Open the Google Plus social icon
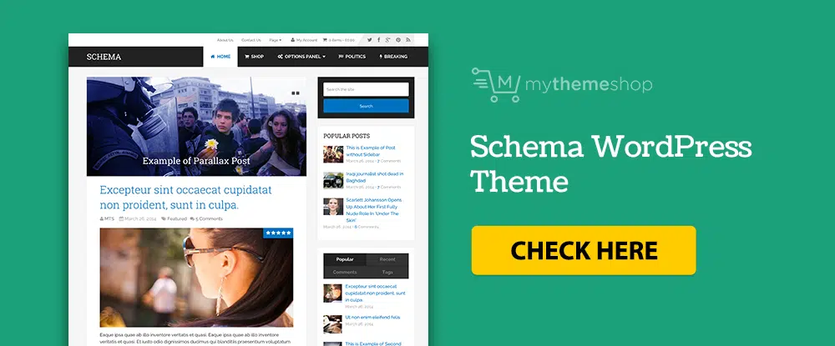Viewport: 835px width, 346px height. (x=388, y=40)
